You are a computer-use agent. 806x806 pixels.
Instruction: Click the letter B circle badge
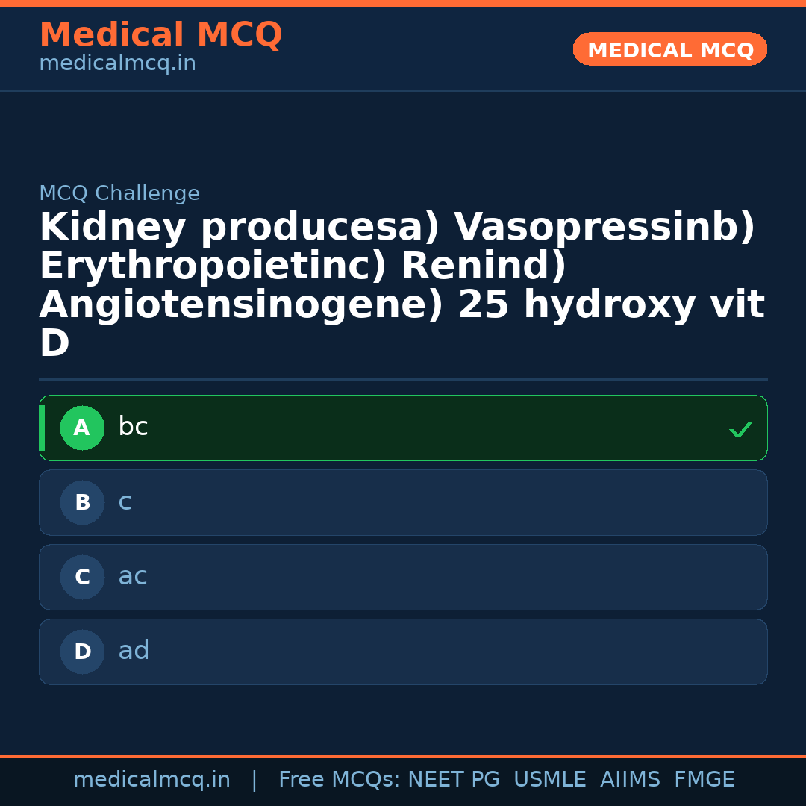82,503
